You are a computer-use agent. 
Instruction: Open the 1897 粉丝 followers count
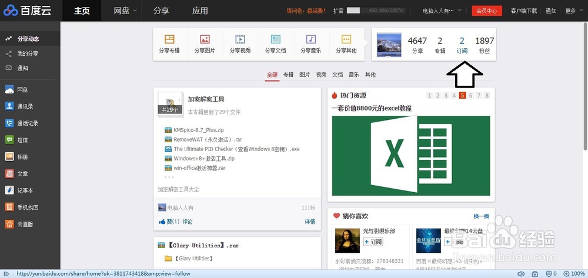[x=485, y=45]
